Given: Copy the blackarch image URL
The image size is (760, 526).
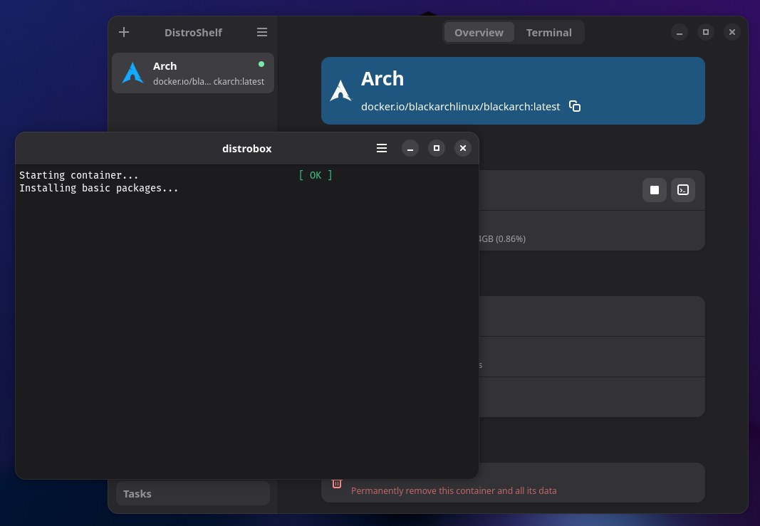Looking at the screenshot, I should 575,106.
